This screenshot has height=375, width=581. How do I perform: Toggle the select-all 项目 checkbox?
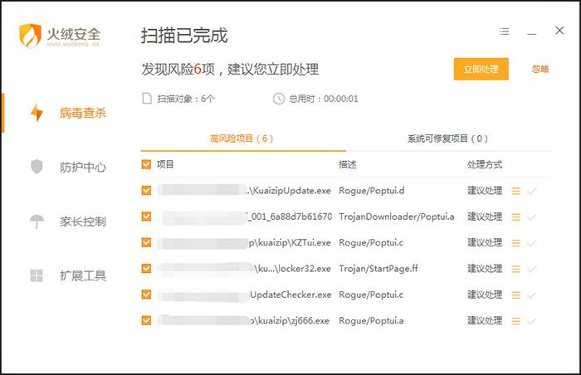[x=146, y=164]
